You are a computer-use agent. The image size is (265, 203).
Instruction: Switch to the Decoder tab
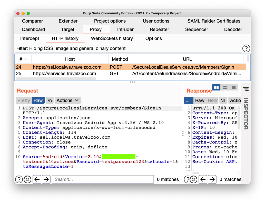tap(233, 29)
